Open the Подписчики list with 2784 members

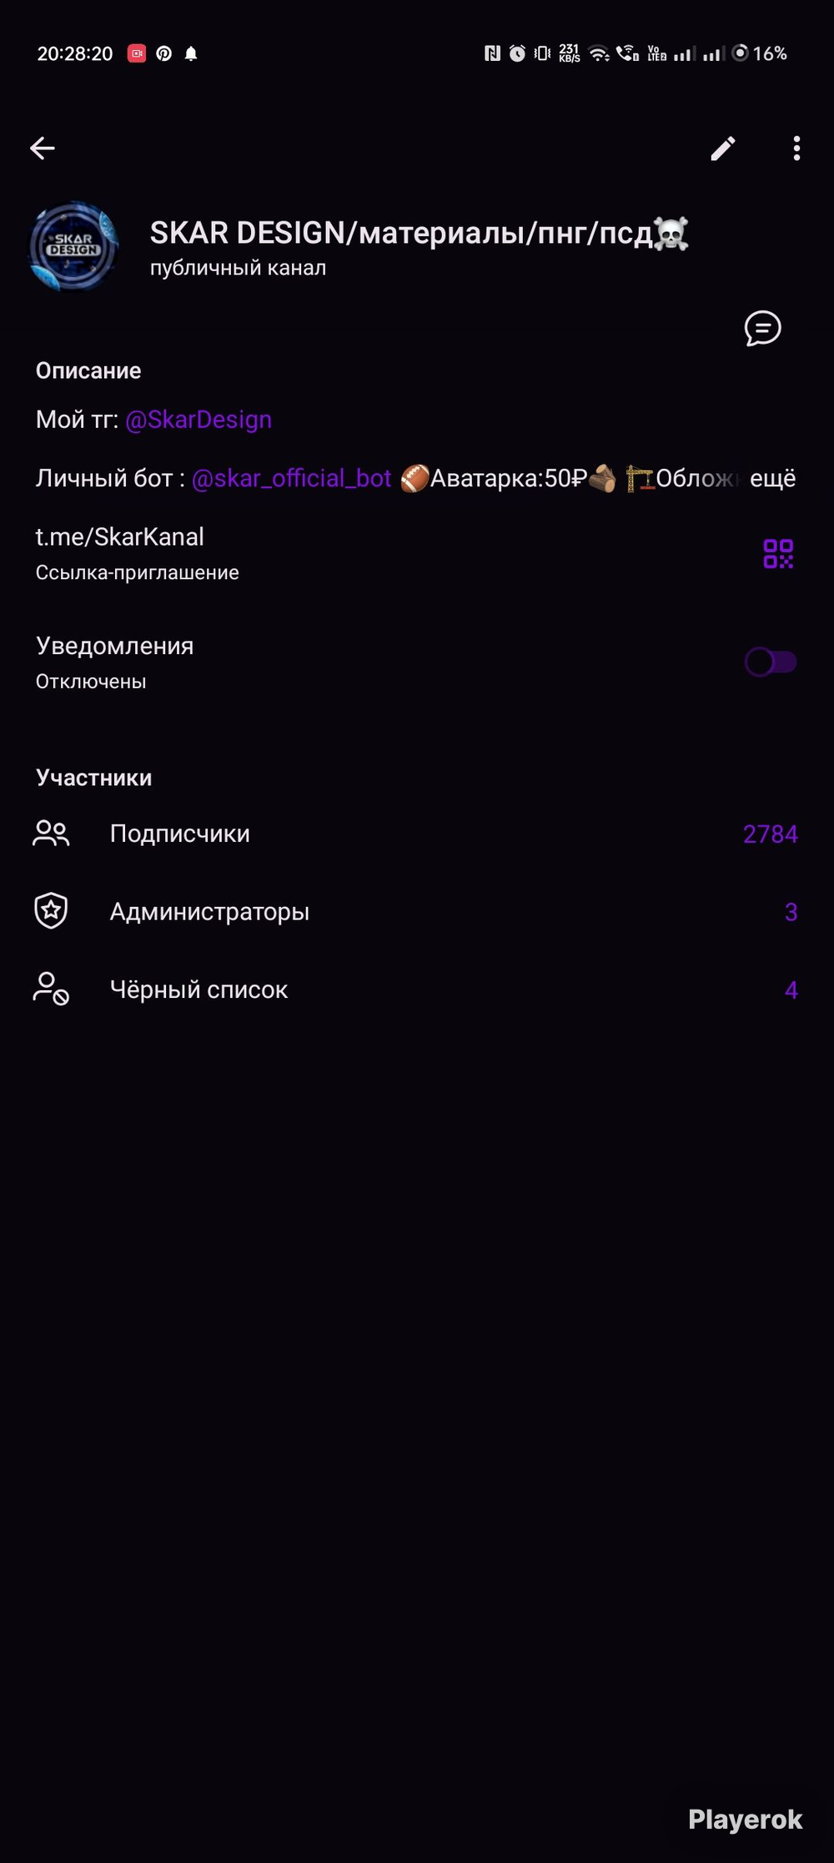point(417,833)
